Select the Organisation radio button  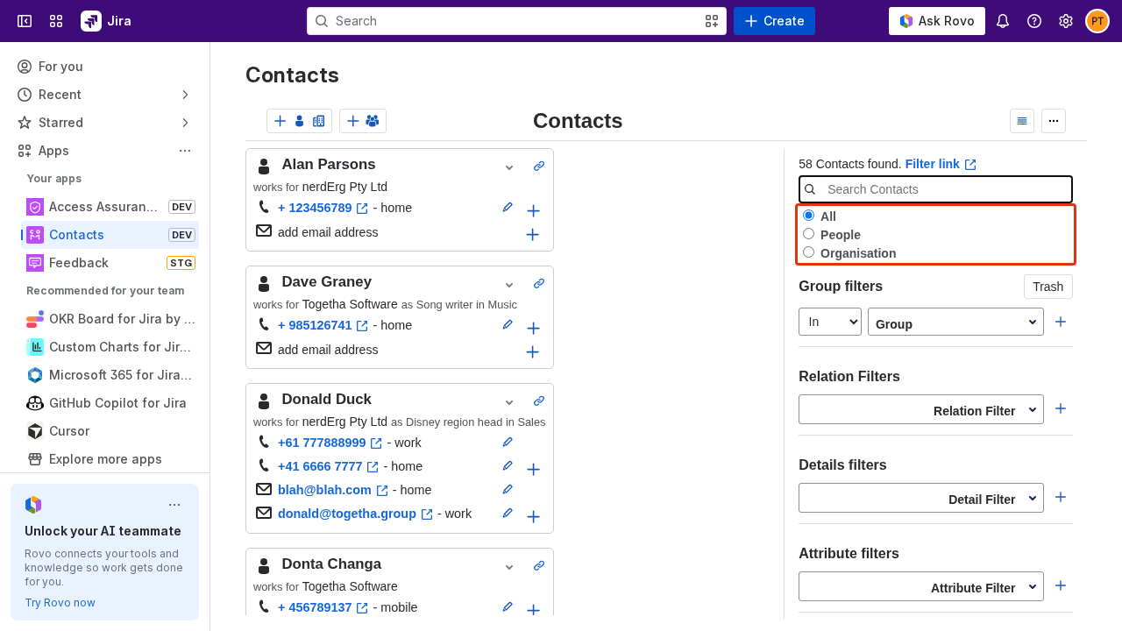click(x=808, y=252)
